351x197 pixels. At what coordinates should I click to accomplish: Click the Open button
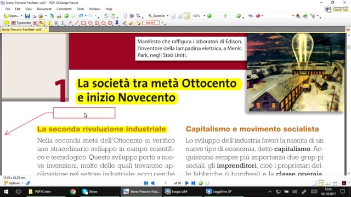(x=12, y=16)
